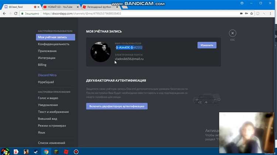The height and width of the screenshot is (155, 277).
Task: Click the user avatar picture
Action: click(x=100, y=52)
